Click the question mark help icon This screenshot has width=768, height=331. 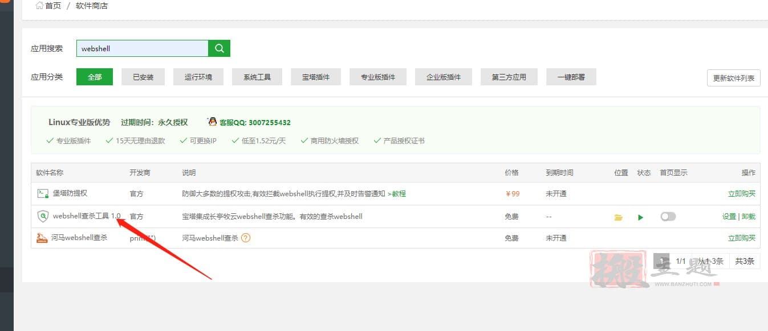246,238
